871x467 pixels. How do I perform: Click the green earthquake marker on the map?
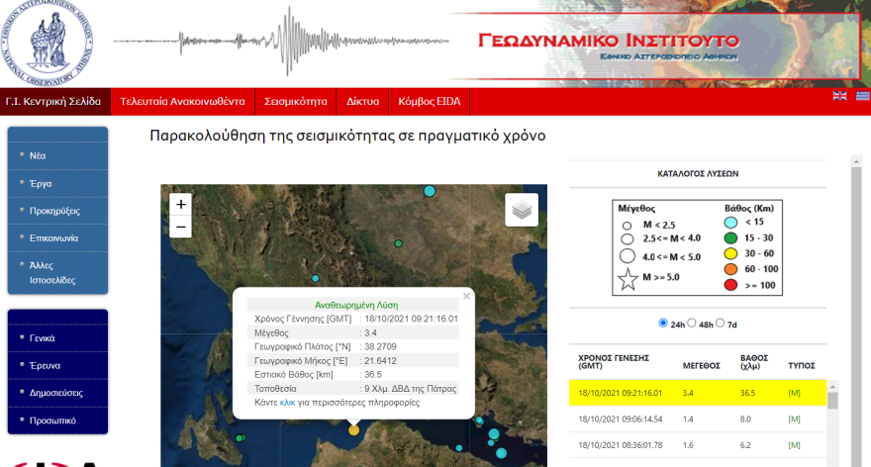(x=398, y=243)
